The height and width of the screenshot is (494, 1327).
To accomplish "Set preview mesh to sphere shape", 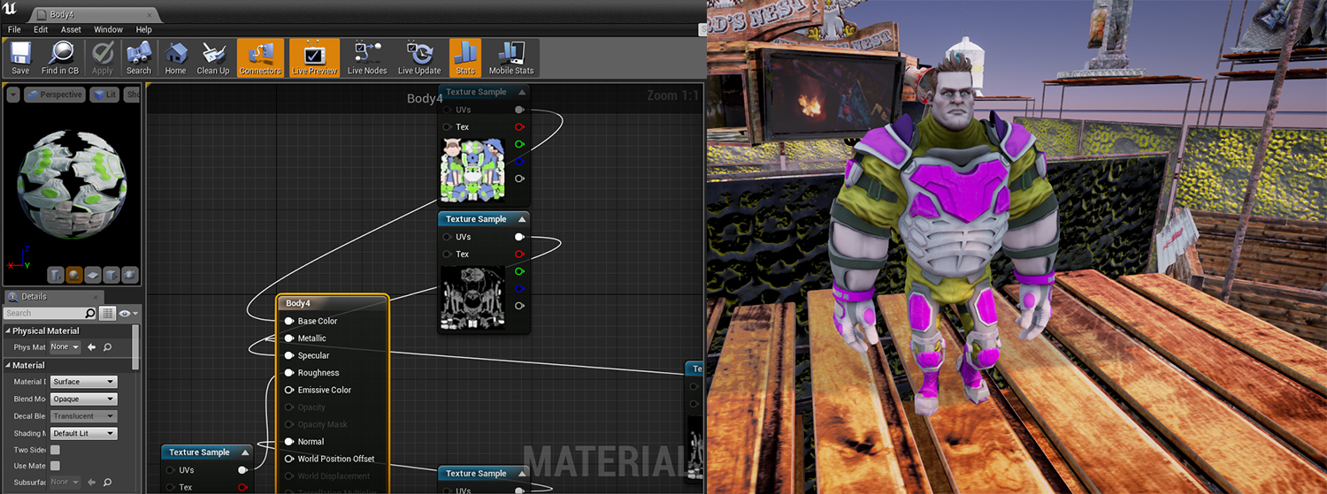I will [75, 275].
